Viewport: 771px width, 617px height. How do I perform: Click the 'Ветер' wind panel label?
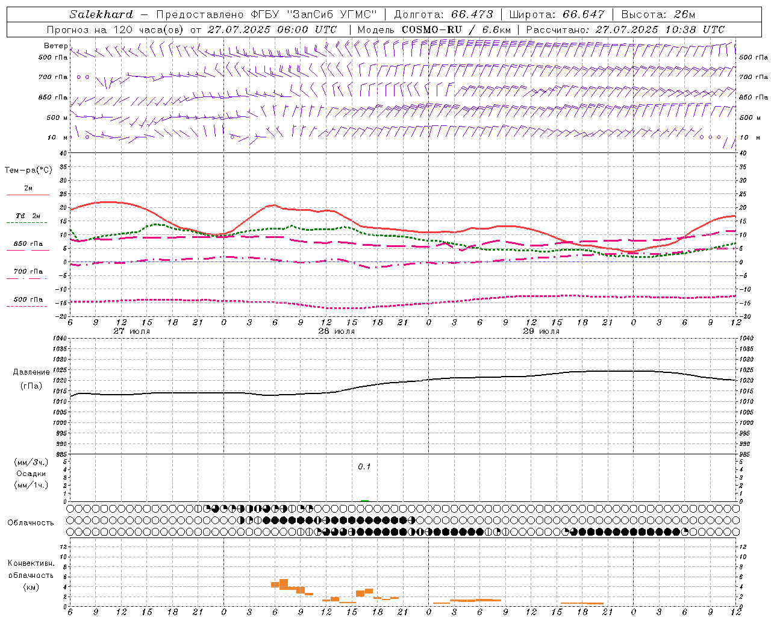[55, 46]
